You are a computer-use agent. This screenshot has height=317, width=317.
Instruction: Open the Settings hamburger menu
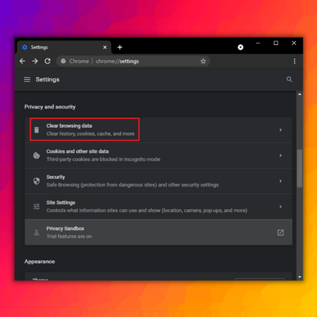(x=27, y=79)
